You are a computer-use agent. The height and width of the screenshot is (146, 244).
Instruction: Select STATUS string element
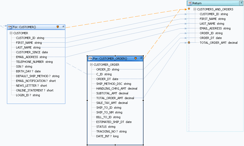tap(106, 127)
